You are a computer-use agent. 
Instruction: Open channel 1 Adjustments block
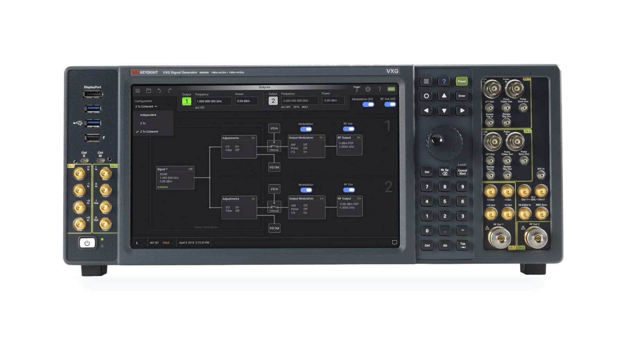(239, 147)
